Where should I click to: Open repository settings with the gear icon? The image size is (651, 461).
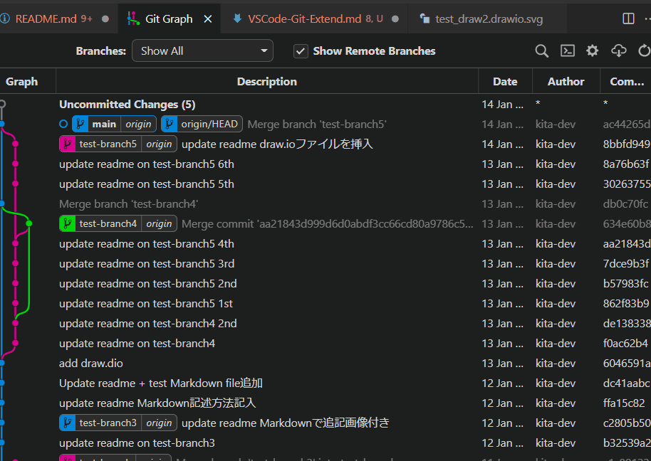click(x=593, y=51)
